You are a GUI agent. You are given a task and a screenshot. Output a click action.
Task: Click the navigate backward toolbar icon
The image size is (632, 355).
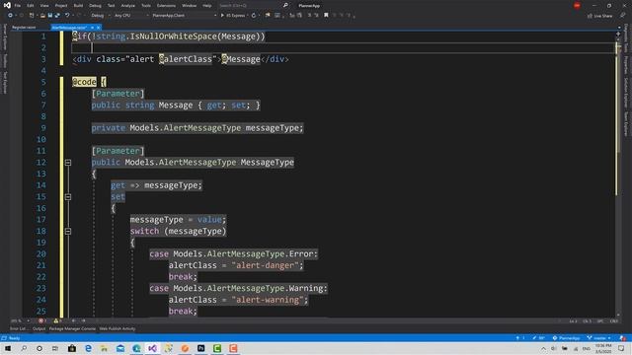point(10,16)
